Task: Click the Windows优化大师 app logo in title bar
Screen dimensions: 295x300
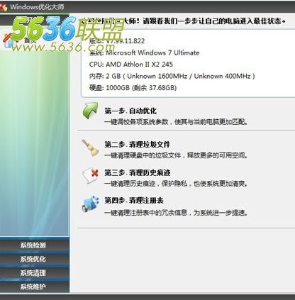Action: click(4, 7)
